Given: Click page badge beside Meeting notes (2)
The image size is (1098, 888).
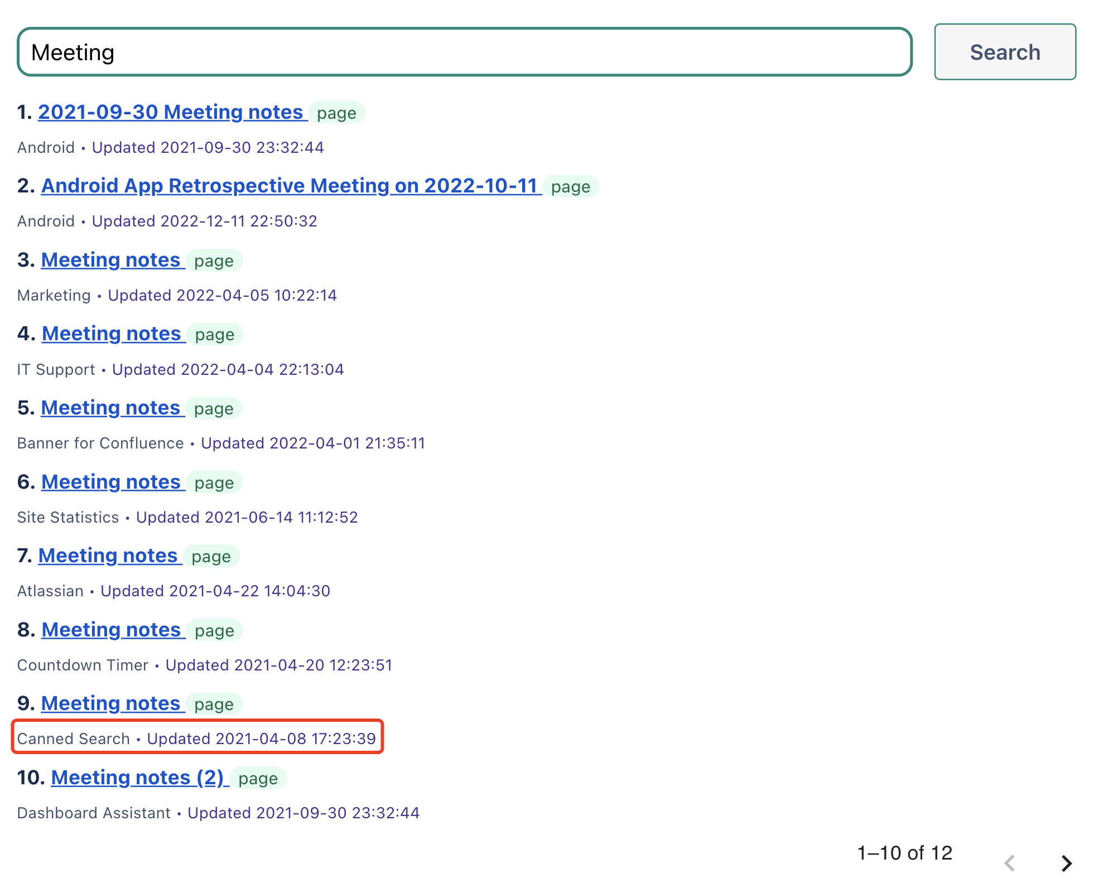Looking at the screenshot, I should [x=258, y=778].
